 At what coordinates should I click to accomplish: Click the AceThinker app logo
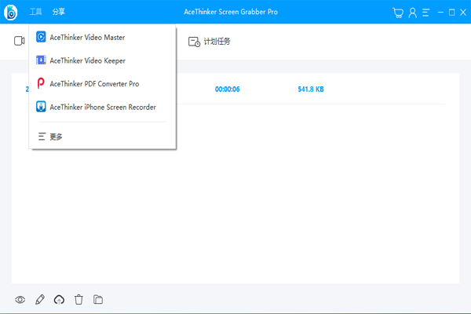[11, 12]
